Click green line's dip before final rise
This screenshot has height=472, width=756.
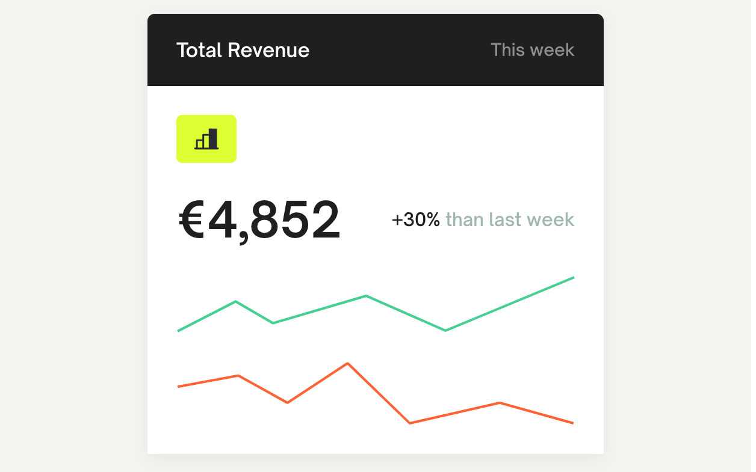pos(445,330)
